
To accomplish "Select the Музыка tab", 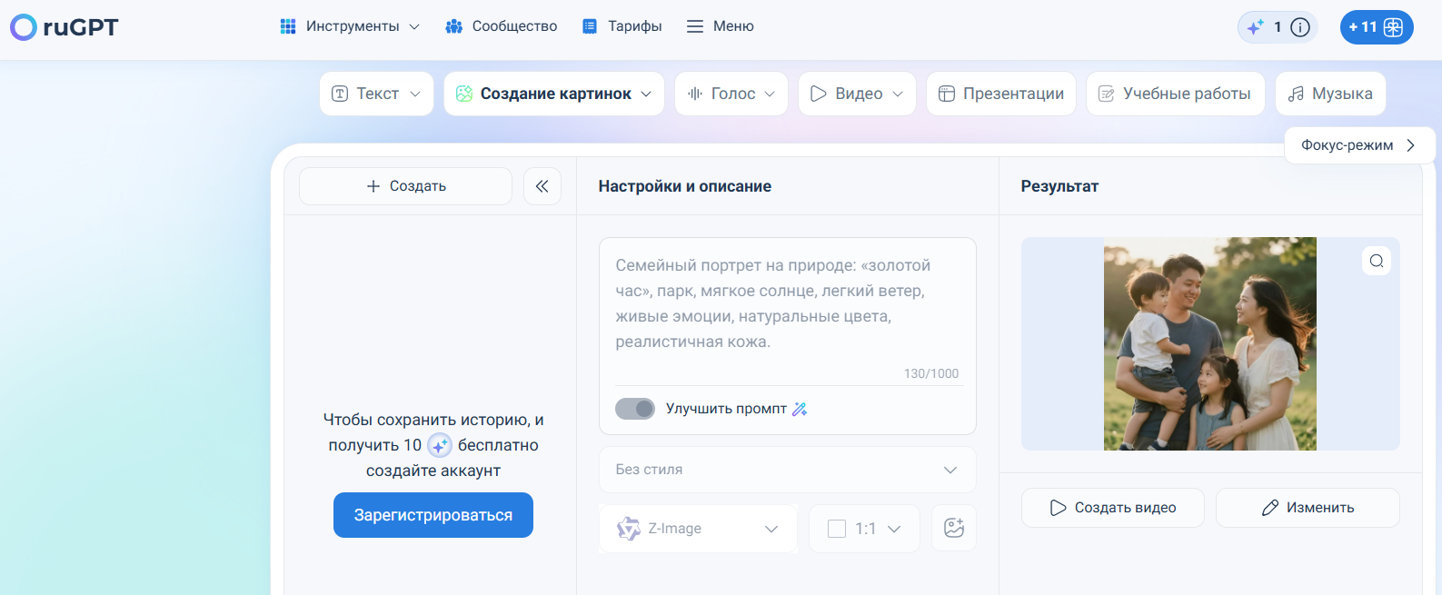I will coord(1330,94).
